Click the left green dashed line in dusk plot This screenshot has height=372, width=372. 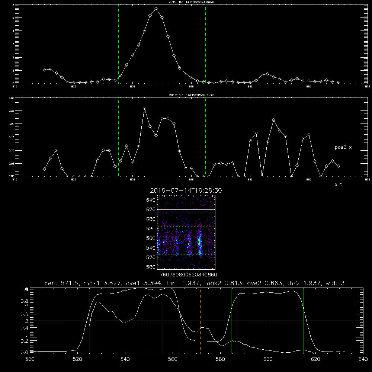(118, 137)
